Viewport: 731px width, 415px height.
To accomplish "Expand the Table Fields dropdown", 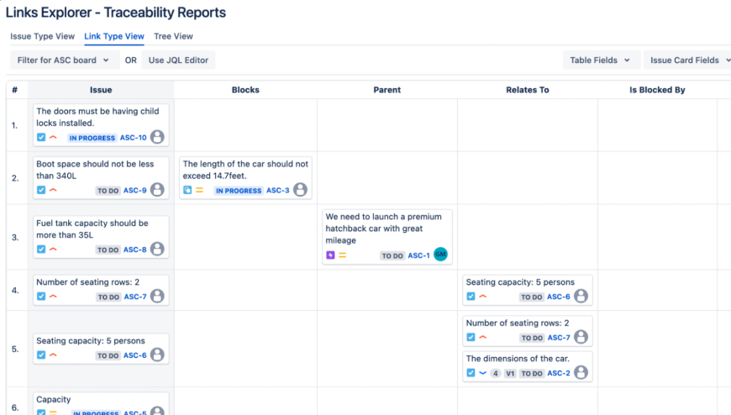I will 600,60.
